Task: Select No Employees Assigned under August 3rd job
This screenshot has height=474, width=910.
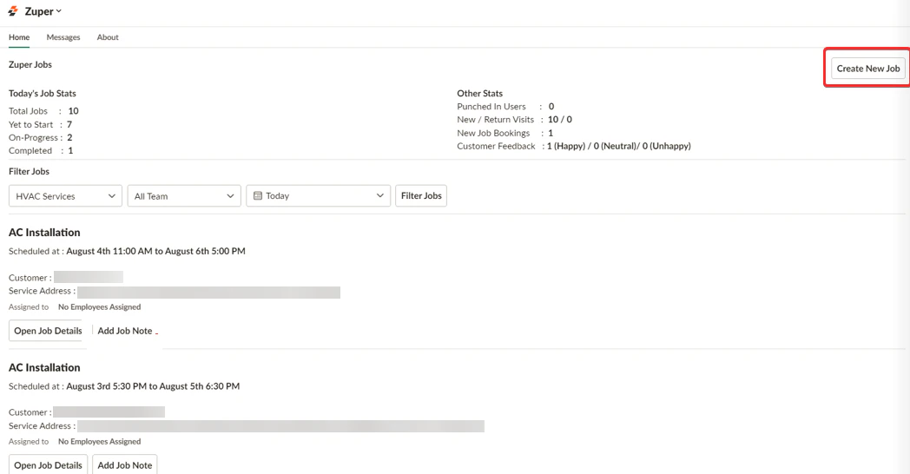Action: coord(99,442)
